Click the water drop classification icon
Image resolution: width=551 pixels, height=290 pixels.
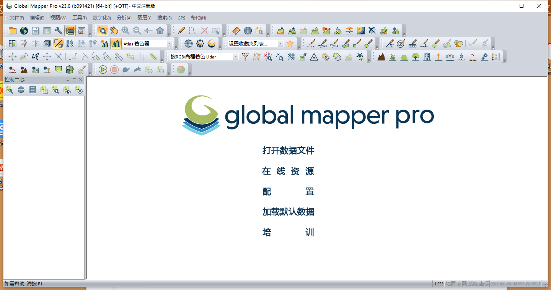[462, 57]
